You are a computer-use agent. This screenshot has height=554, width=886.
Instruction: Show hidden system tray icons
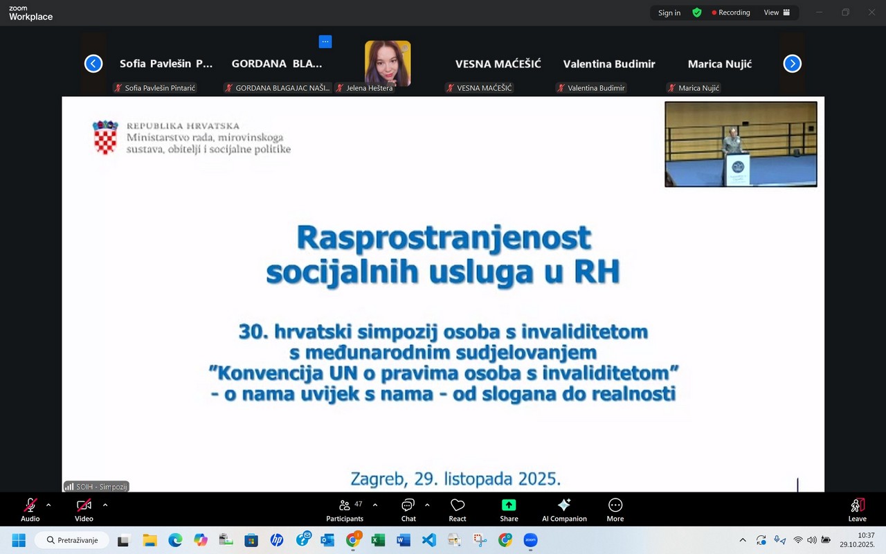point(742,539)
